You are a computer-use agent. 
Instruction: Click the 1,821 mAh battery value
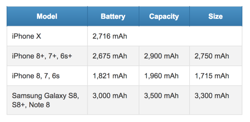pos(110,76)
